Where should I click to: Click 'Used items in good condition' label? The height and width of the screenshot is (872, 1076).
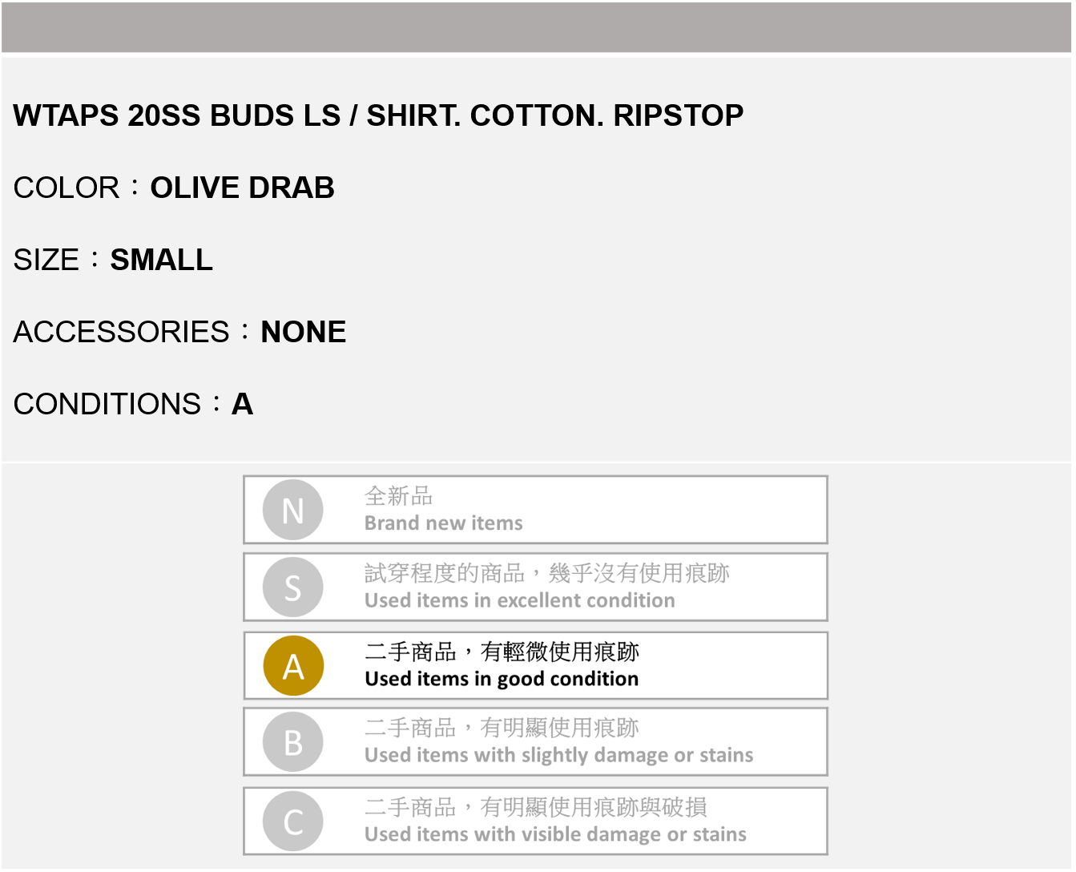pyautogui.click(x=502, y=679)
